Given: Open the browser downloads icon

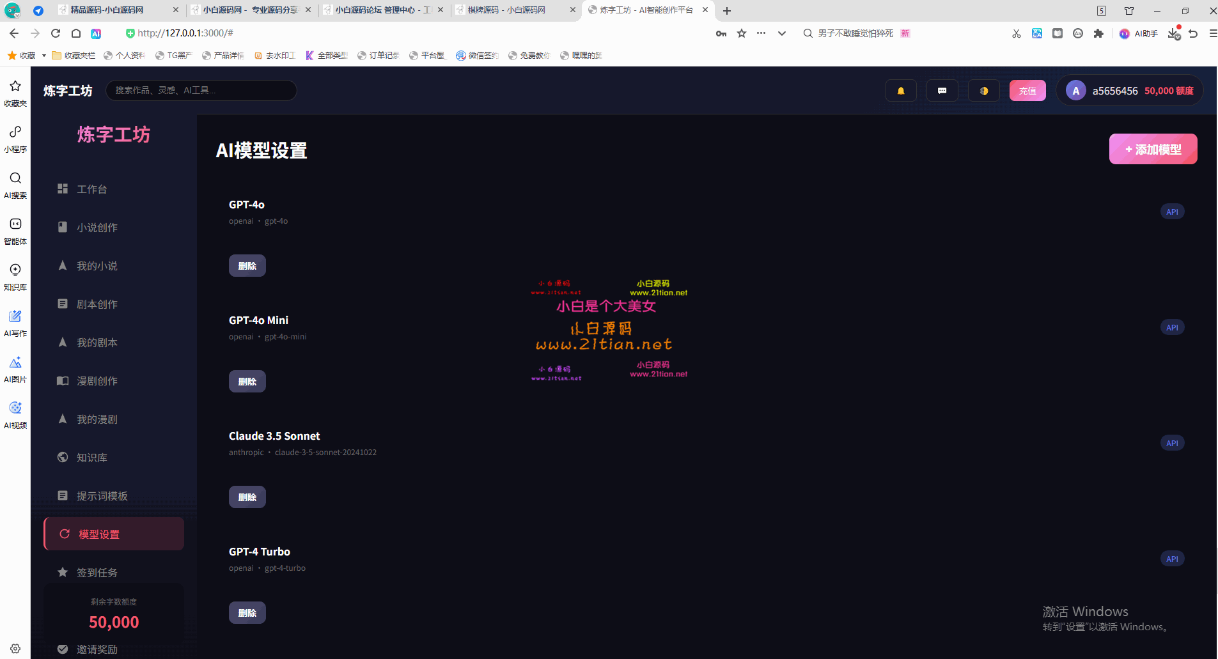Looking at the screenshot, I should (x=1174, y=33).
